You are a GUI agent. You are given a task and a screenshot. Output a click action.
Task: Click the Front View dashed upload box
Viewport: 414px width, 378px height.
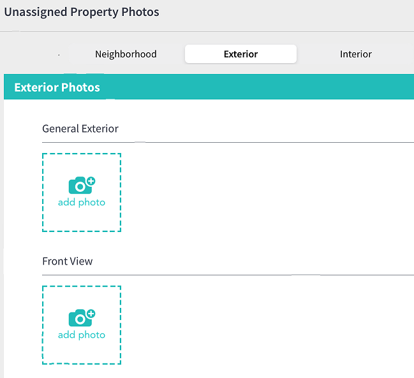82,325
